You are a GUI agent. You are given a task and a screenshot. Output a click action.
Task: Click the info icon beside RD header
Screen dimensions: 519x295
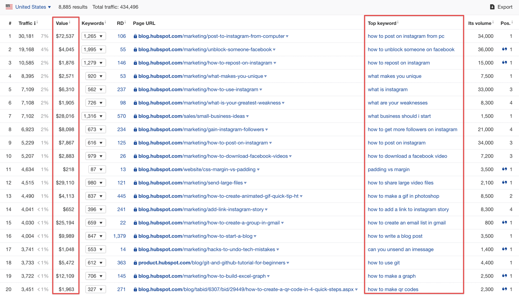point(125,22)
